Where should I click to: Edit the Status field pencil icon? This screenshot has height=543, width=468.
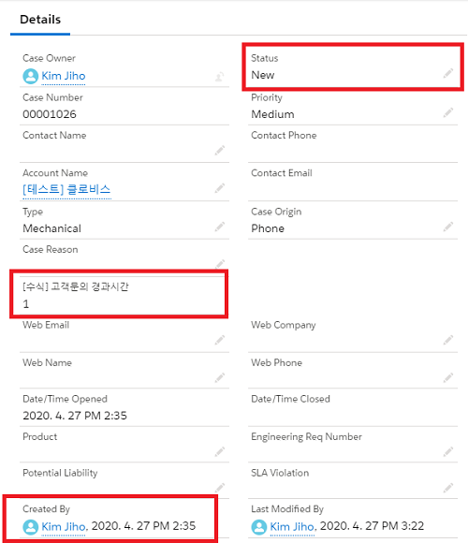[448, 73]
